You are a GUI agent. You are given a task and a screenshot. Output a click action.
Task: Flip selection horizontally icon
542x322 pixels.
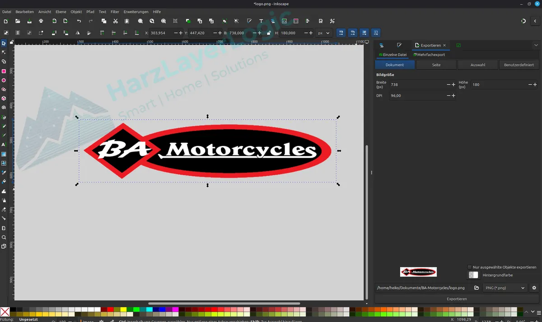tap(77, 33)
